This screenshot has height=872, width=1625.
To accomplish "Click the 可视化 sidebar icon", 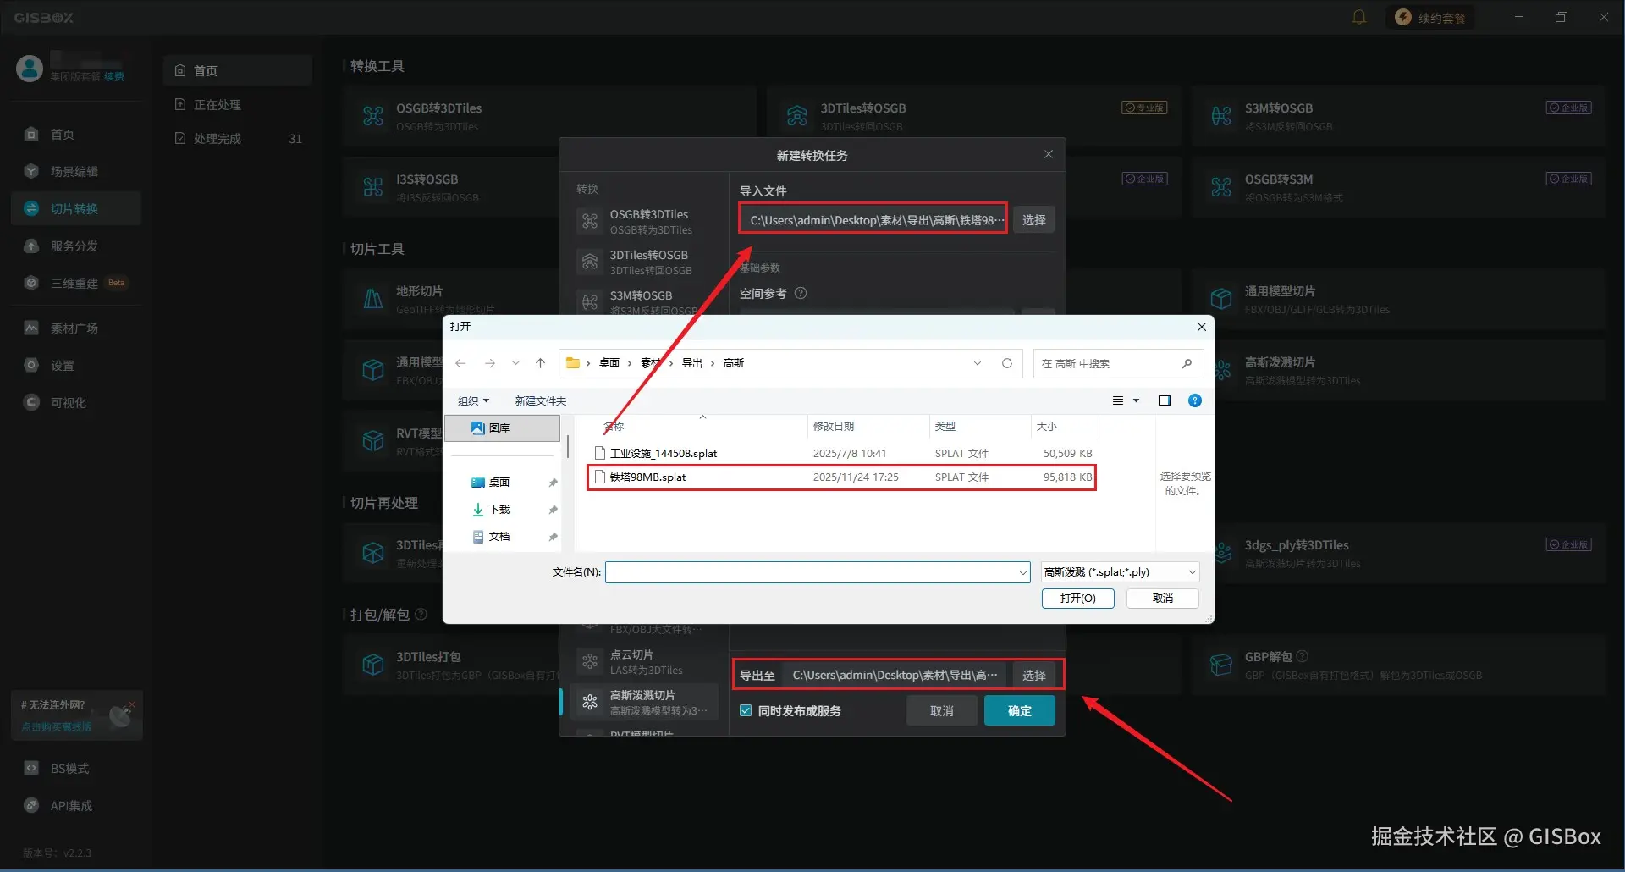I will click(31, 402).
